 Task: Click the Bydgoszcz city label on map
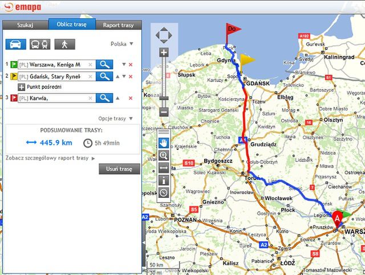click(218, 161)
